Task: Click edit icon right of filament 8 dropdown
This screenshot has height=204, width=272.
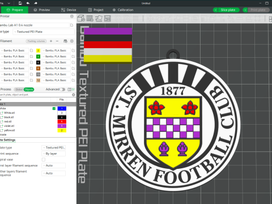Action: 73,69
